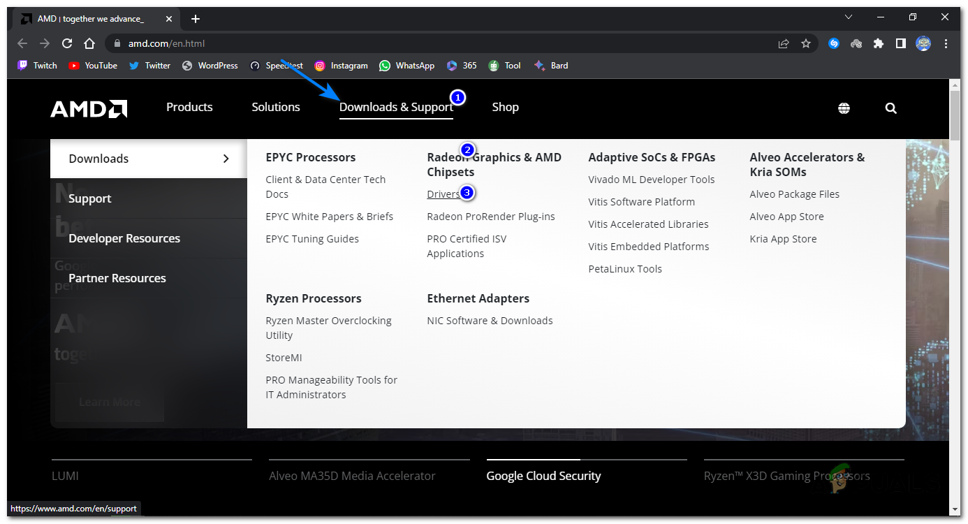Image resolution: width=968 pixels, height=524 pixels.
Task: Open the Bard bookmark
Action: click(551, 65)
